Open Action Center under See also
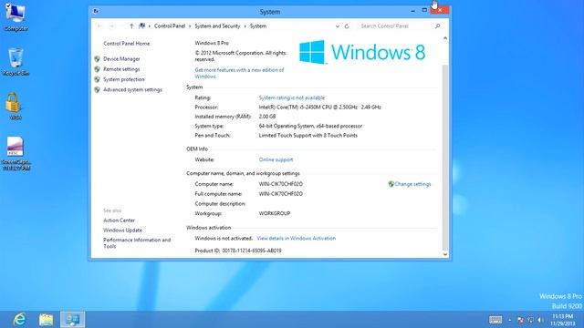The height and width of the screenshot is (328, 584). coord(120,220)
